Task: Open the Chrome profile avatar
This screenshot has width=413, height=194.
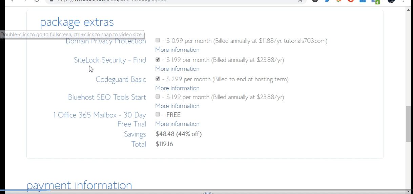Action: pos(391,1)
